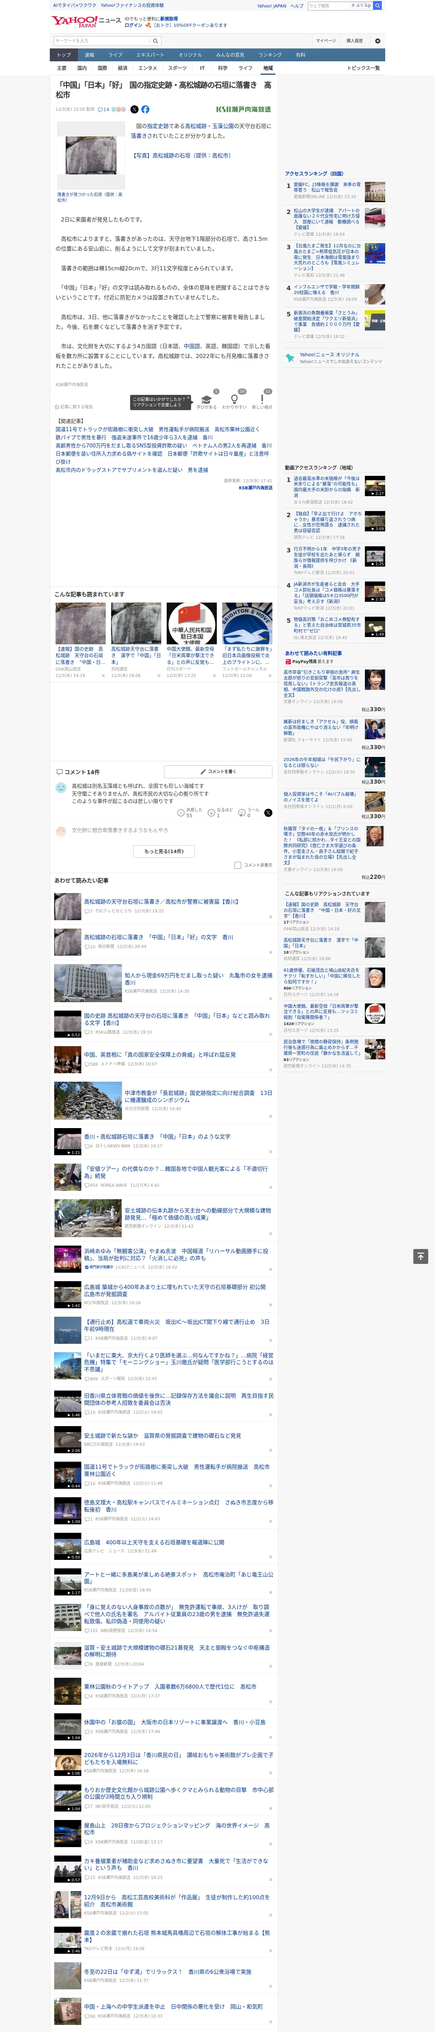
Task: Click the コメントを書く button
Action: pyautogui.click(x=218, y=771)
